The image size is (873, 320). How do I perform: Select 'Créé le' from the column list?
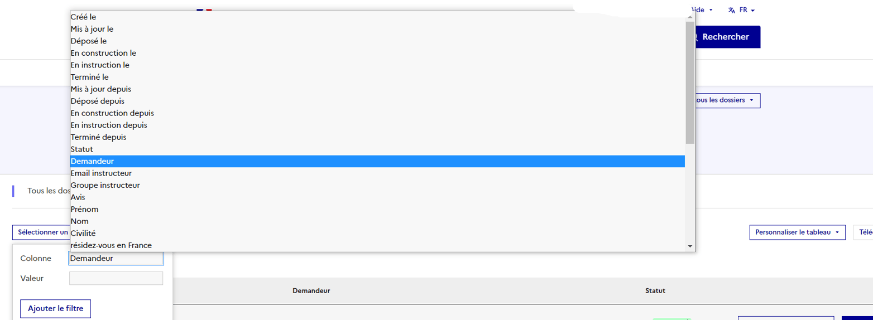tap(377, 17)
